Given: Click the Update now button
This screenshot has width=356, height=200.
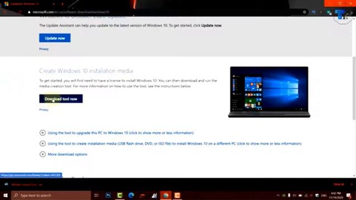Looking at the screenshot, I should tap(55, 38).
